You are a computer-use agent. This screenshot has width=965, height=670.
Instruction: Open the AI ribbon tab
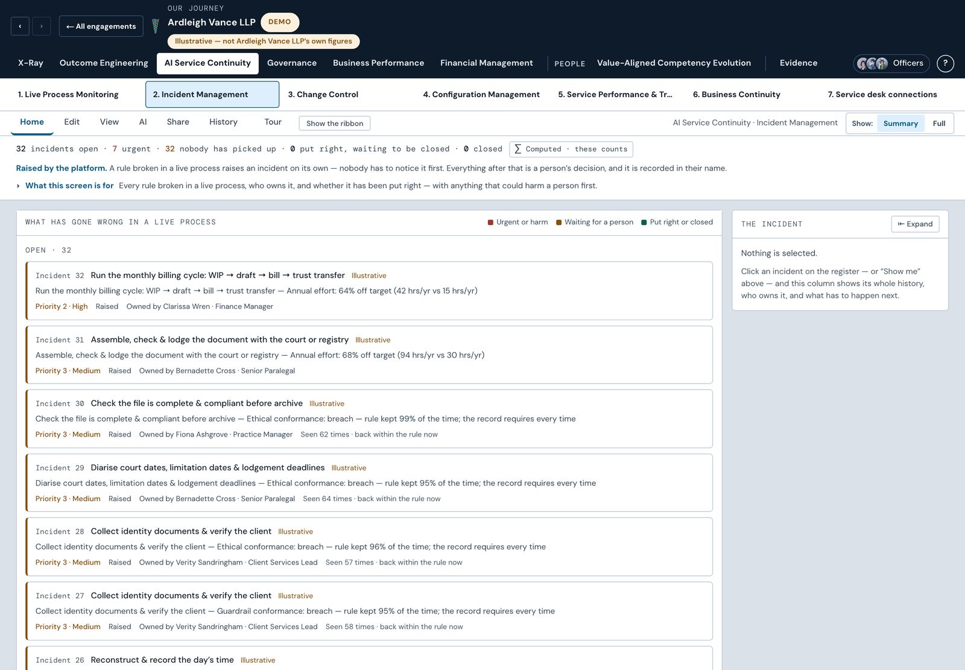143,122
